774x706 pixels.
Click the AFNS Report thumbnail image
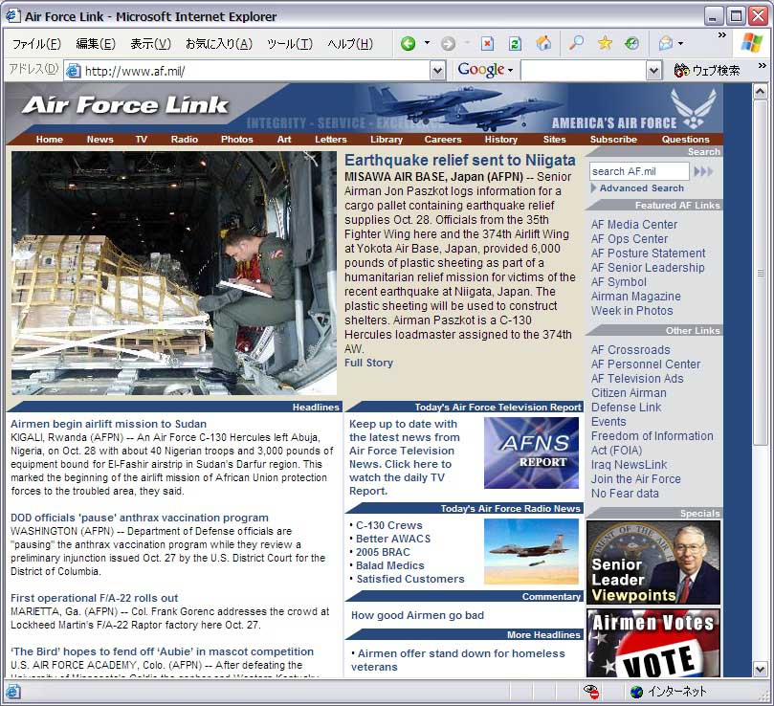(x=531, y=452)
